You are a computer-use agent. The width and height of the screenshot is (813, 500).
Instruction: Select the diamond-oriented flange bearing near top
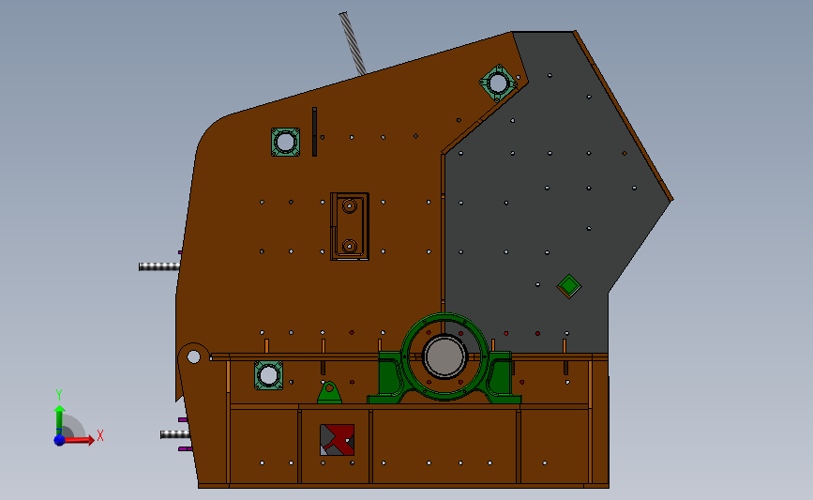498,83
